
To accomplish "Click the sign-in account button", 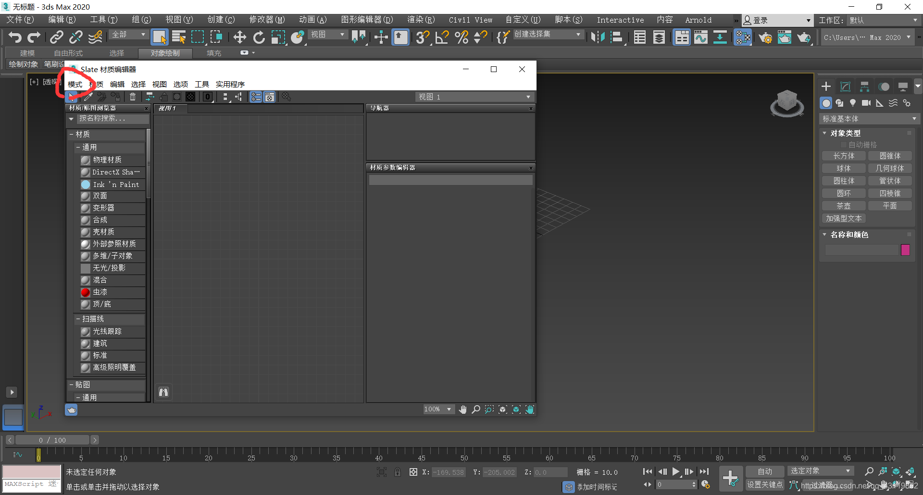I will click(x=777, y=20).
